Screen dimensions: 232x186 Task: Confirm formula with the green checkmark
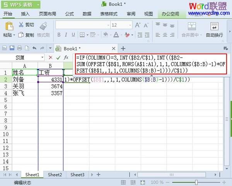pyautogui.click(x=58, y=57)
